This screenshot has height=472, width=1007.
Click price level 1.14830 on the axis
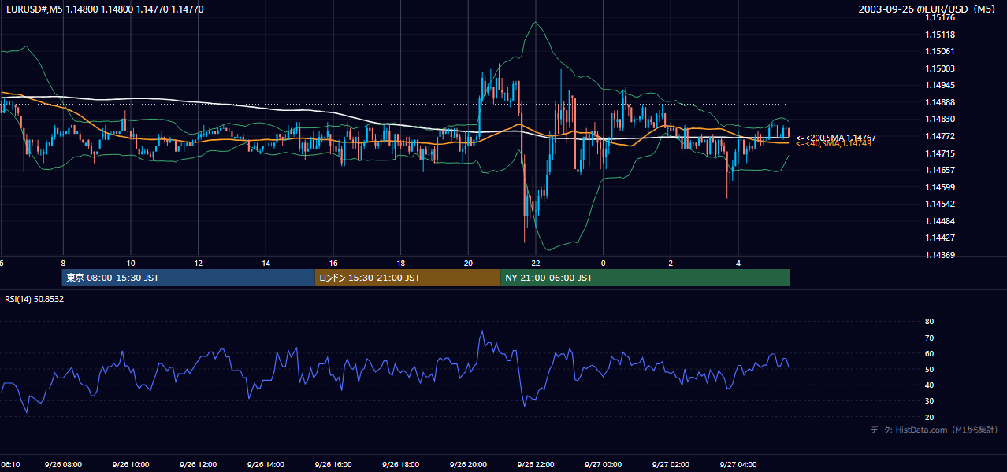pyautogui.click(x=940, y=119)
